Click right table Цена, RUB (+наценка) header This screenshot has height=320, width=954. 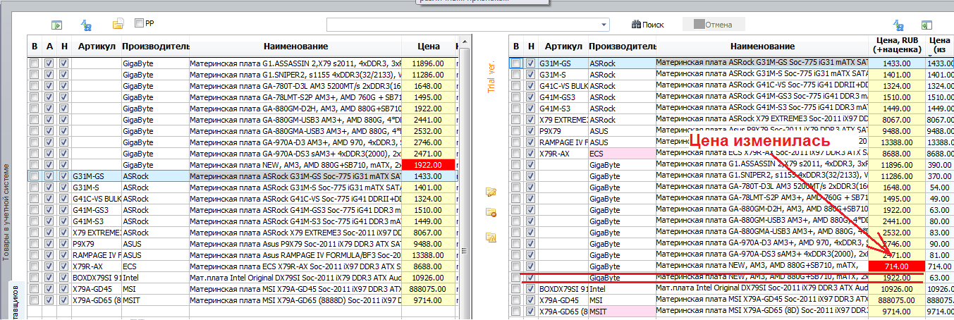coord(896,46)
